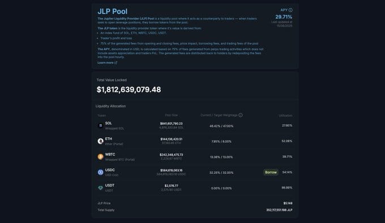The width and height of the screenshot is (385, 223).
Task: Click the ETH utilization percentage
Action: click(x=287, y=141)
